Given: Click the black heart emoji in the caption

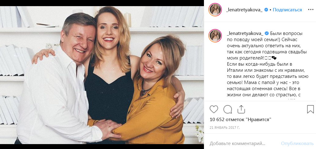Looking at the screenshot, I should pyautogui.click(x=274, y=58).
